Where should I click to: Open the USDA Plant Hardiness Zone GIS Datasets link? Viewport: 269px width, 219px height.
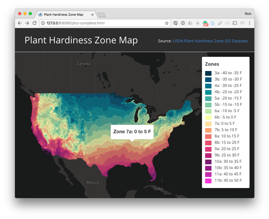point(210,41)
